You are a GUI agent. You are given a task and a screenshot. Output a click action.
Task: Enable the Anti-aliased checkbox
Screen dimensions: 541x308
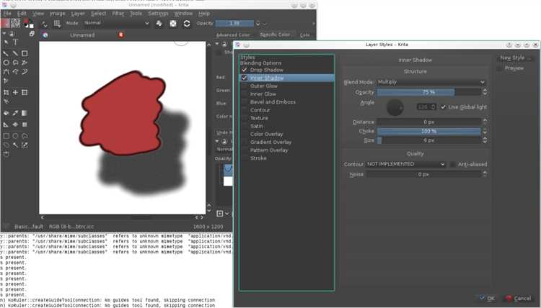pyautogui.click(x=453, y=165)
